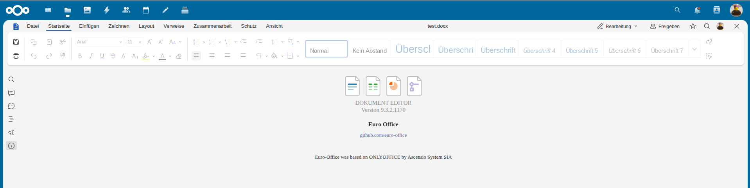Screen dimensions: 750x188
Task: Apply paragraph shading fill color
Action: click(x=275, y=56)
